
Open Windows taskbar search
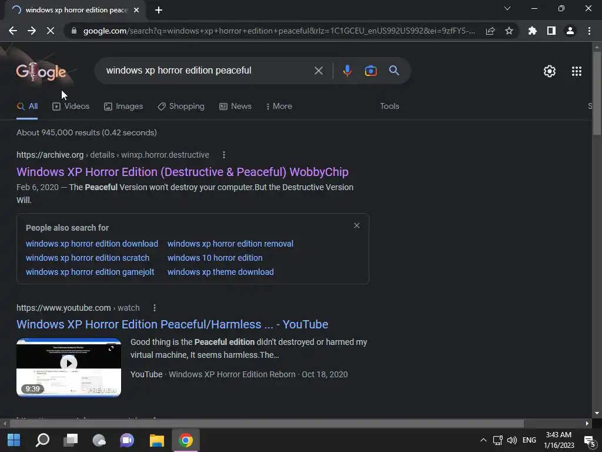[x=42, y=440]
